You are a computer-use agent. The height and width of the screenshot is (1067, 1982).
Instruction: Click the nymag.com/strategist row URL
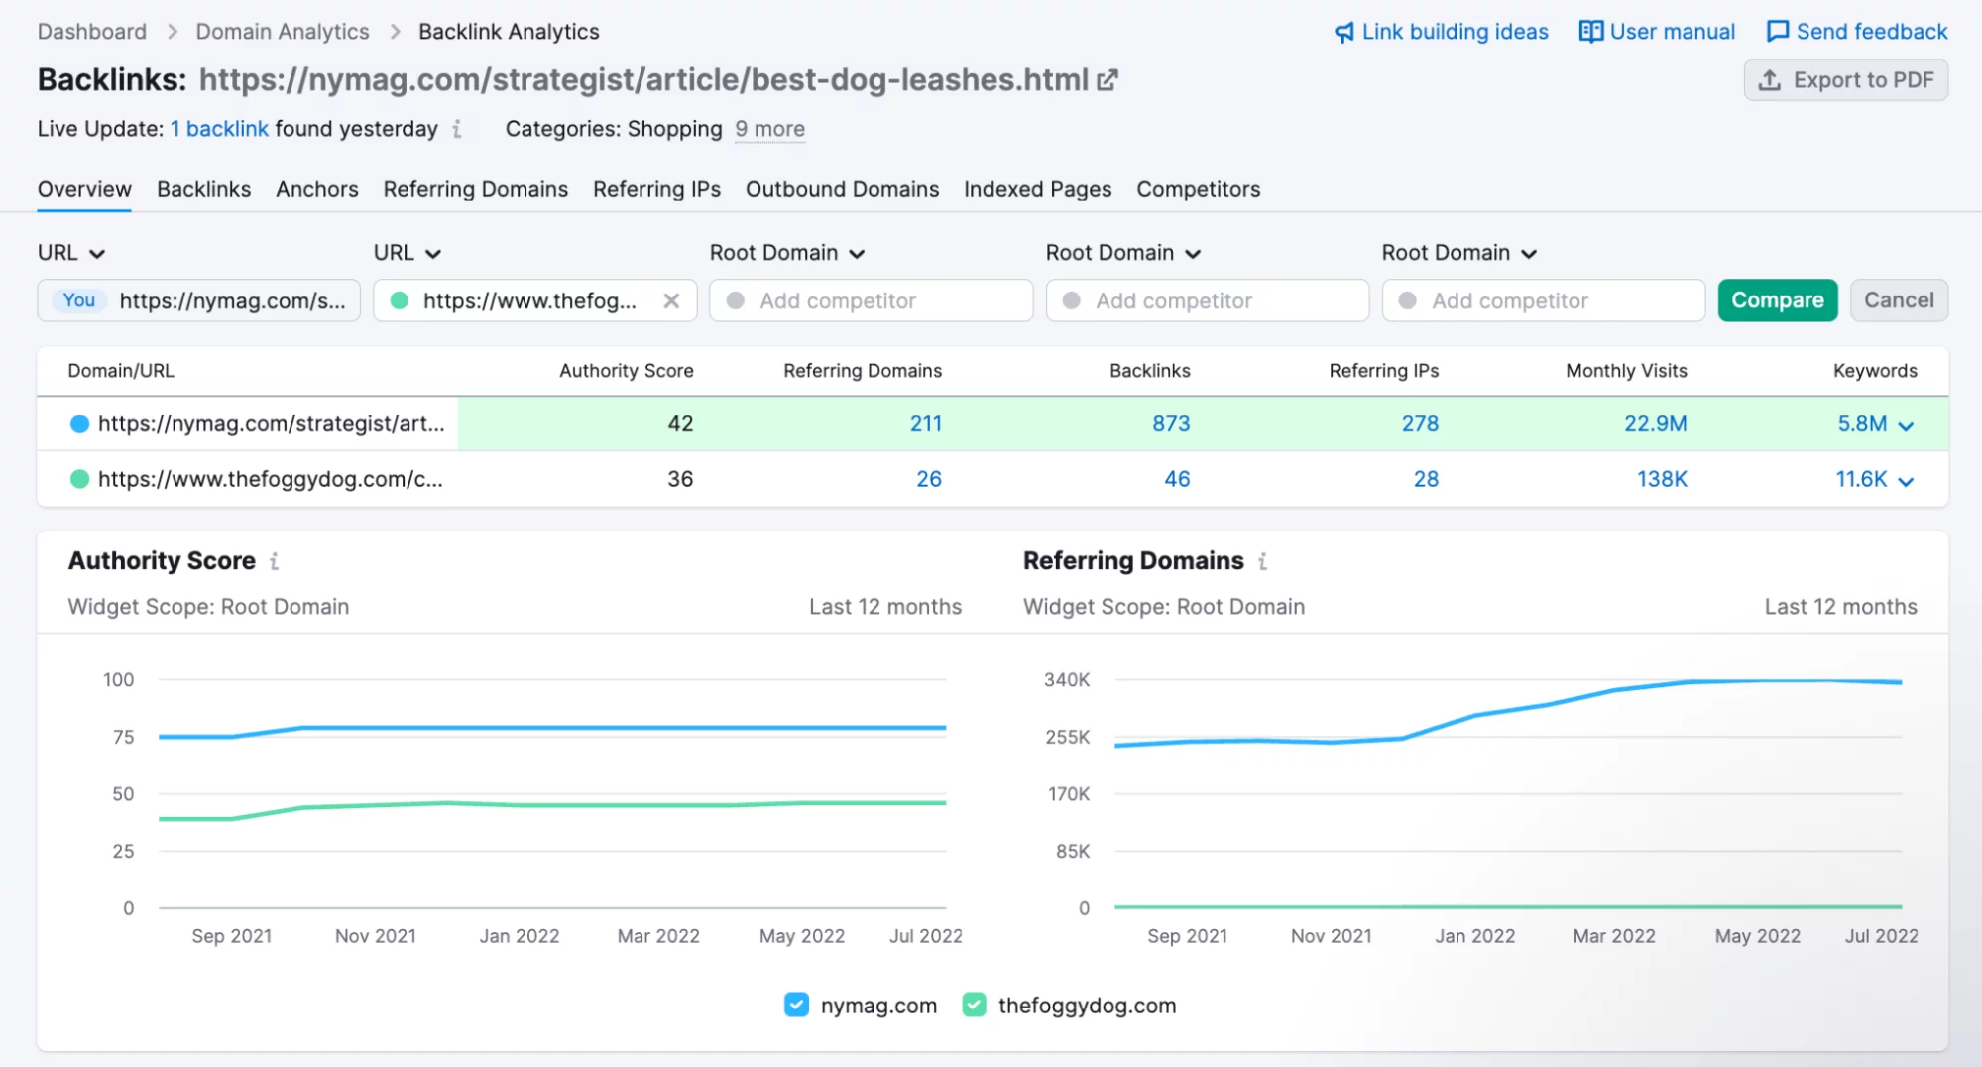pos(271,424)
